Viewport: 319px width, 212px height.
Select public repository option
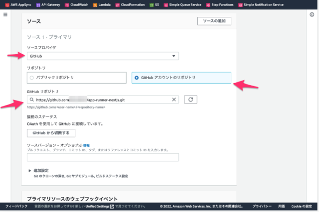pyautogui.click(x=76, y=78)
